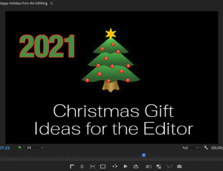This screenshot has width=223, height=171.
Task: Toggle Show Rulers in the monitor
Action: point(72,166)
